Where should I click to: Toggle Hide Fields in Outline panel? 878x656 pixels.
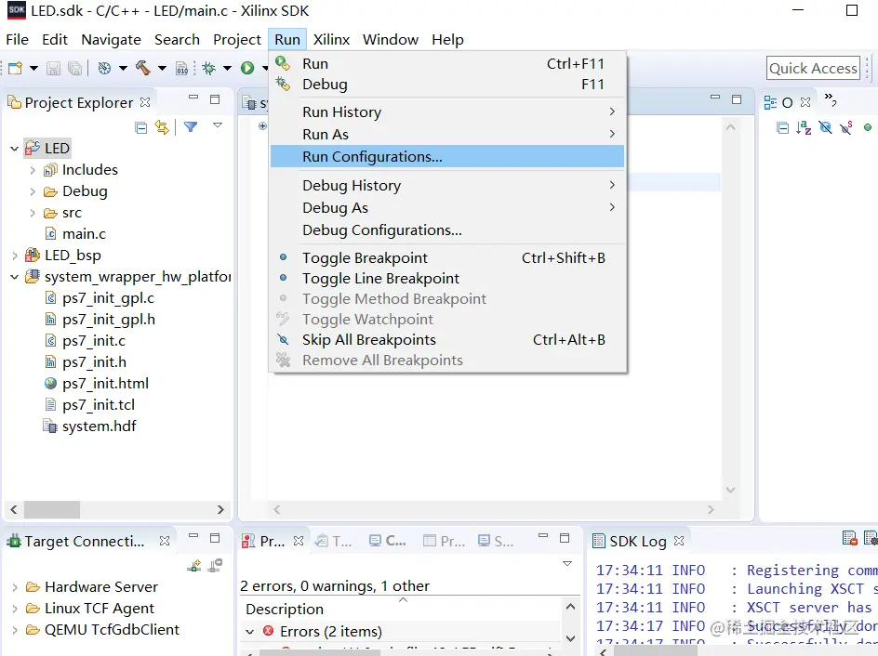825,127
